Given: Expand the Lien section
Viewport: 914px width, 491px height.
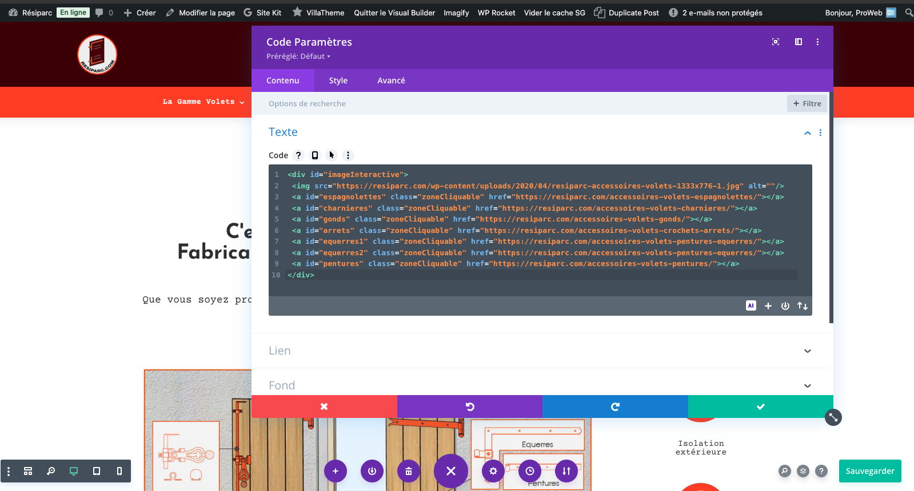Looking at the screenshot, I should tap(540, 351).
